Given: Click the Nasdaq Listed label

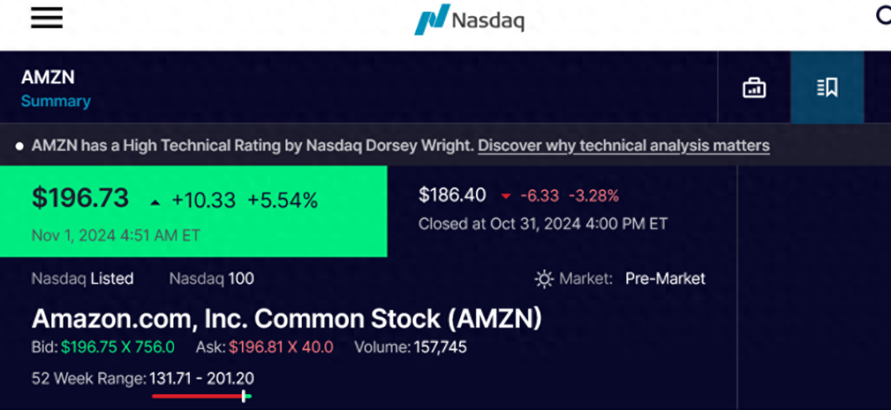Looking at the screenshot, I should click(x=82, y=279).
